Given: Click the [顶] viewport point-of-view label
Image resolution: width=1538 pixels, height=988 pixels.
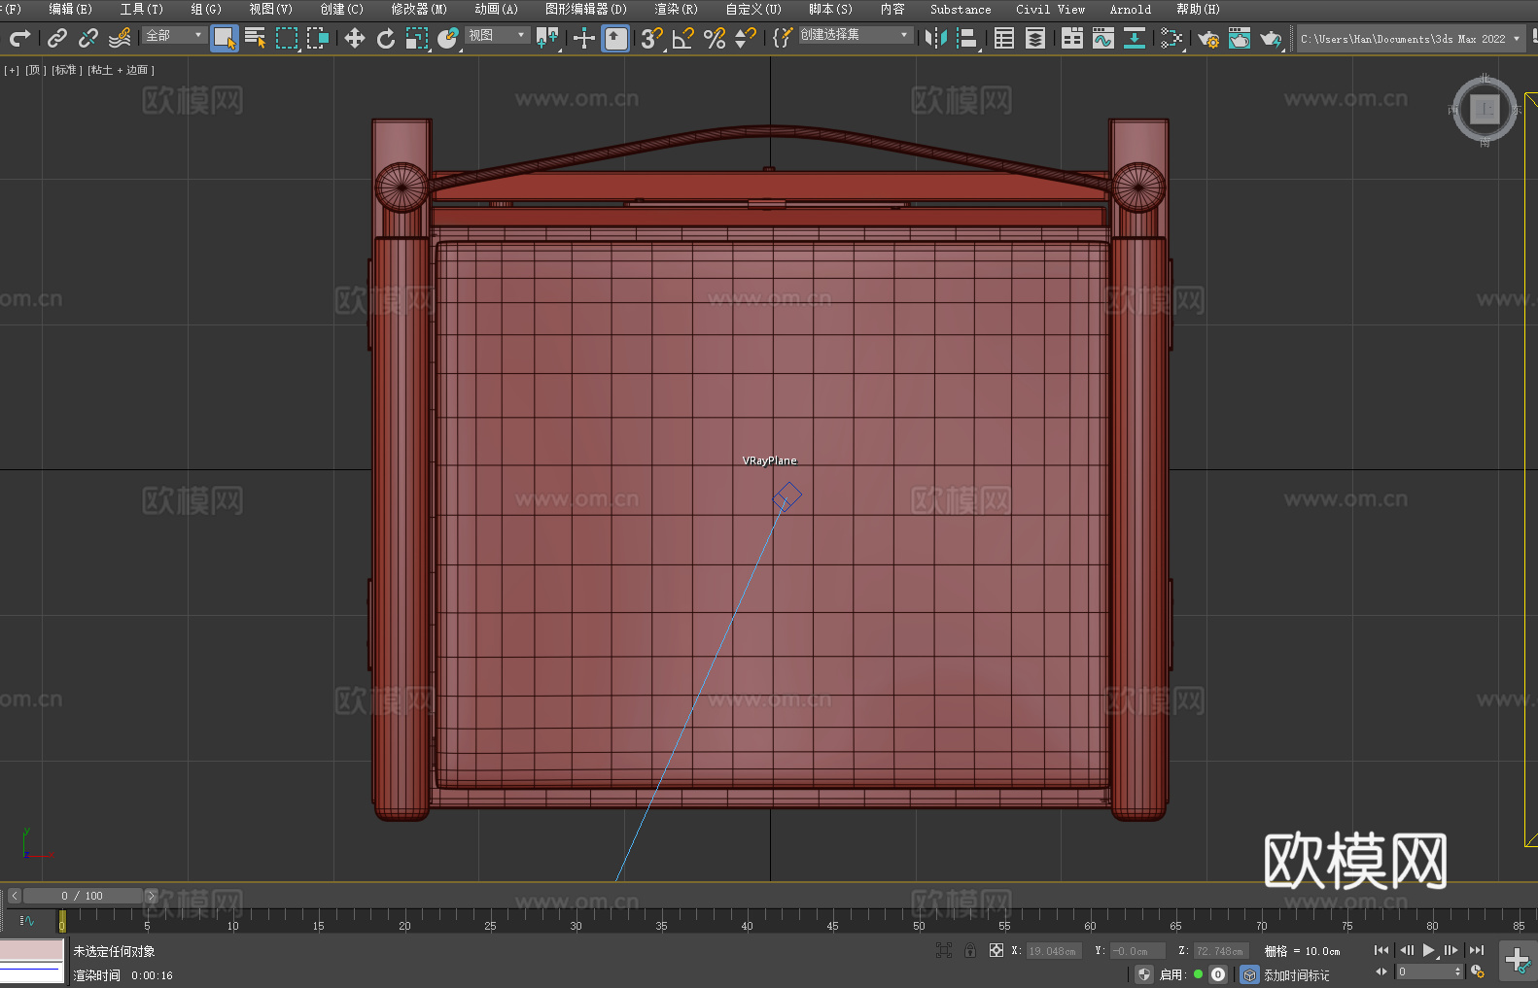Looking at the screenshot, I should pyautogui.click(x=34, y=70).
